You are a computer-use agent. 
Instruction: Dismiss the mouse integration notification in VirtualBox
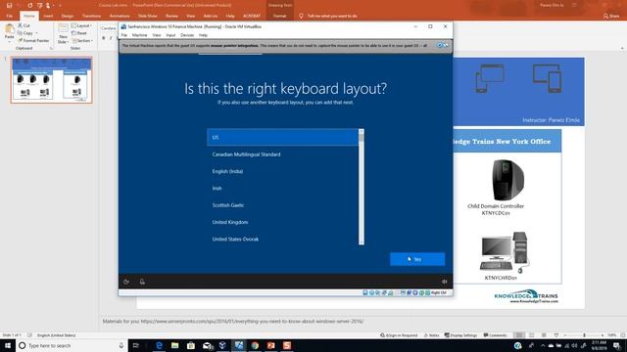click(x=440, y=46)
